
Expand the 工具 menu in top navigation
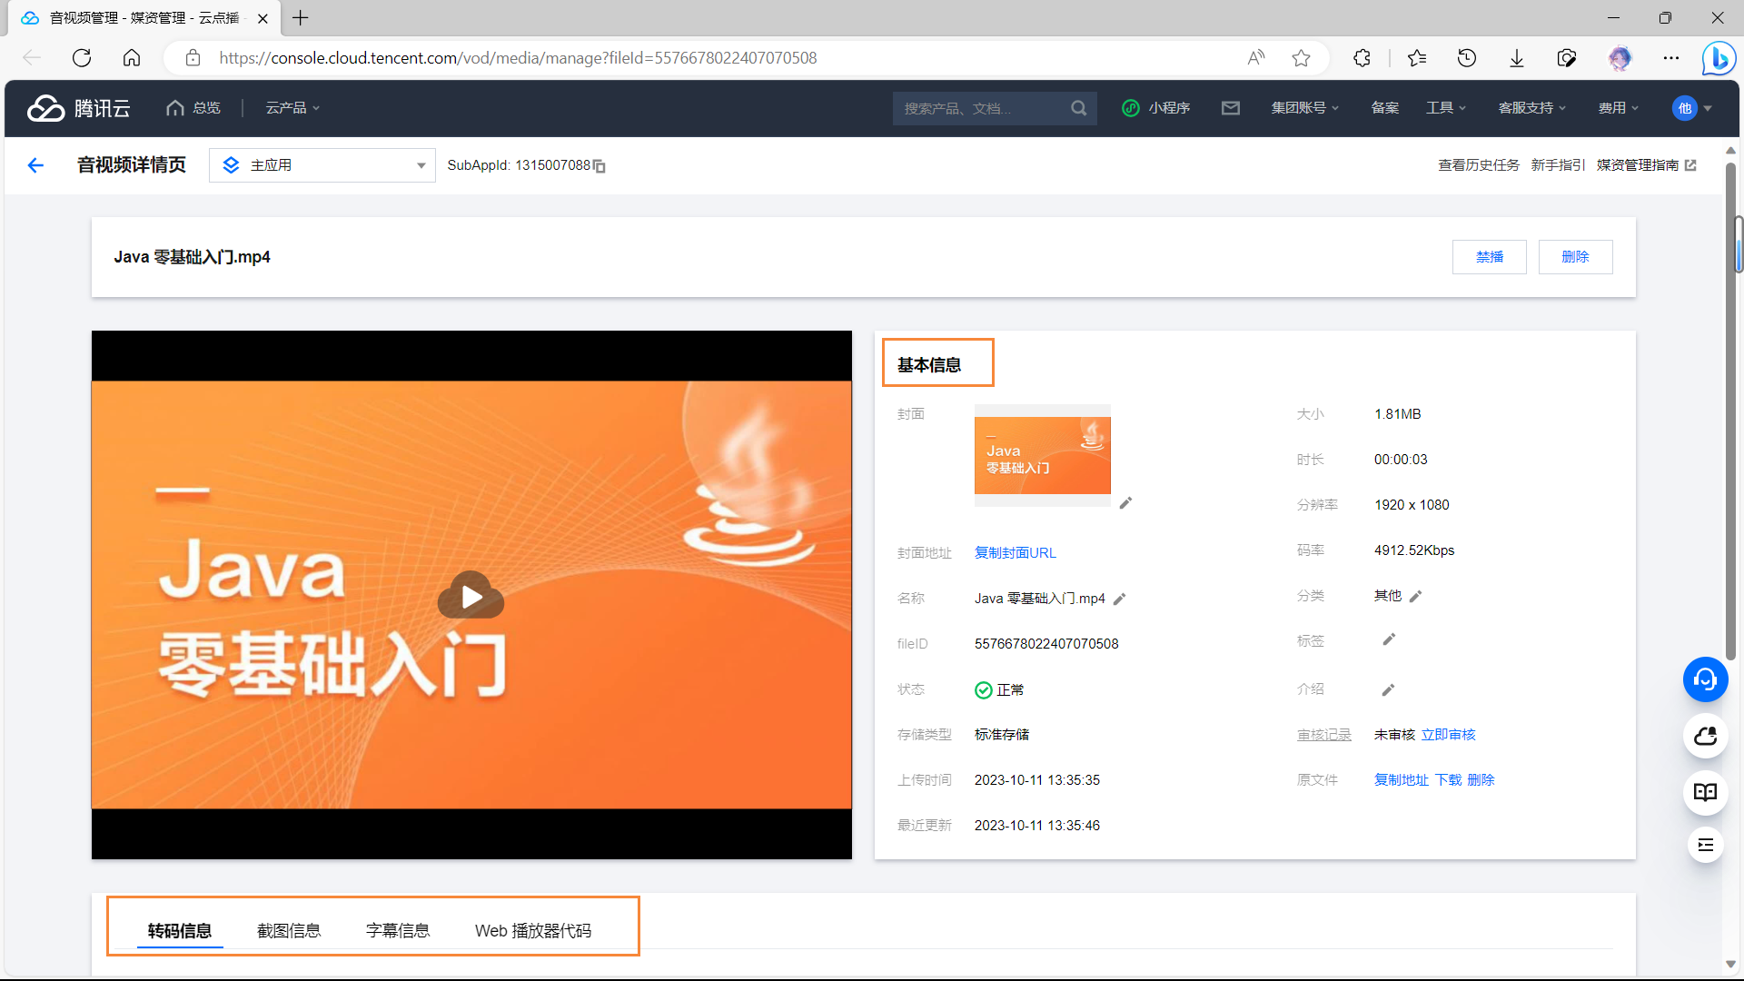coord(1445,108)
